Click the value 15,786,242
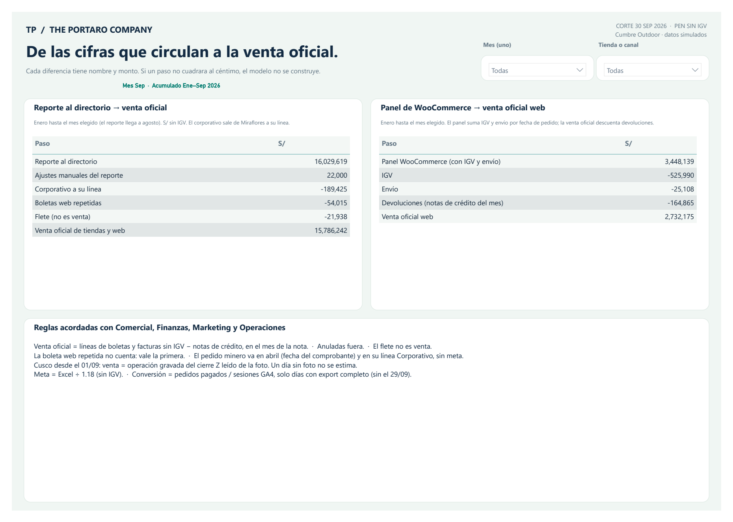 click(x=331, y=230)
